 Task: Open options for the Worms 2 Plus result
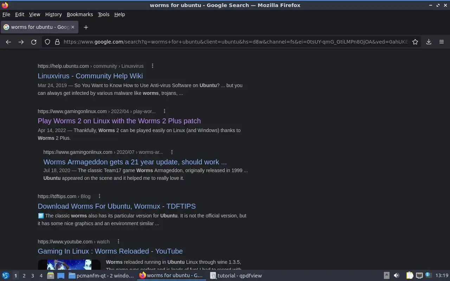[164, 111]
